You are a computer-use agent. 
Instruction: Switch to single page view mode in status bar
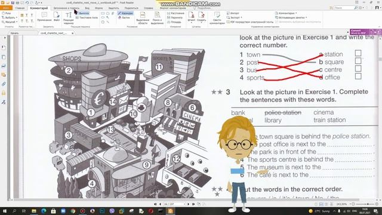coord(316,204)
